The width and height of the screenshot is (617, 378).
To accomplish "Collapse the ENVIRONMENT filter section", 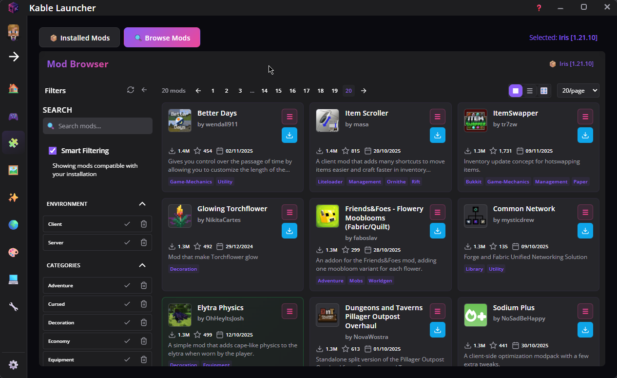I will [x=142, y=204].
